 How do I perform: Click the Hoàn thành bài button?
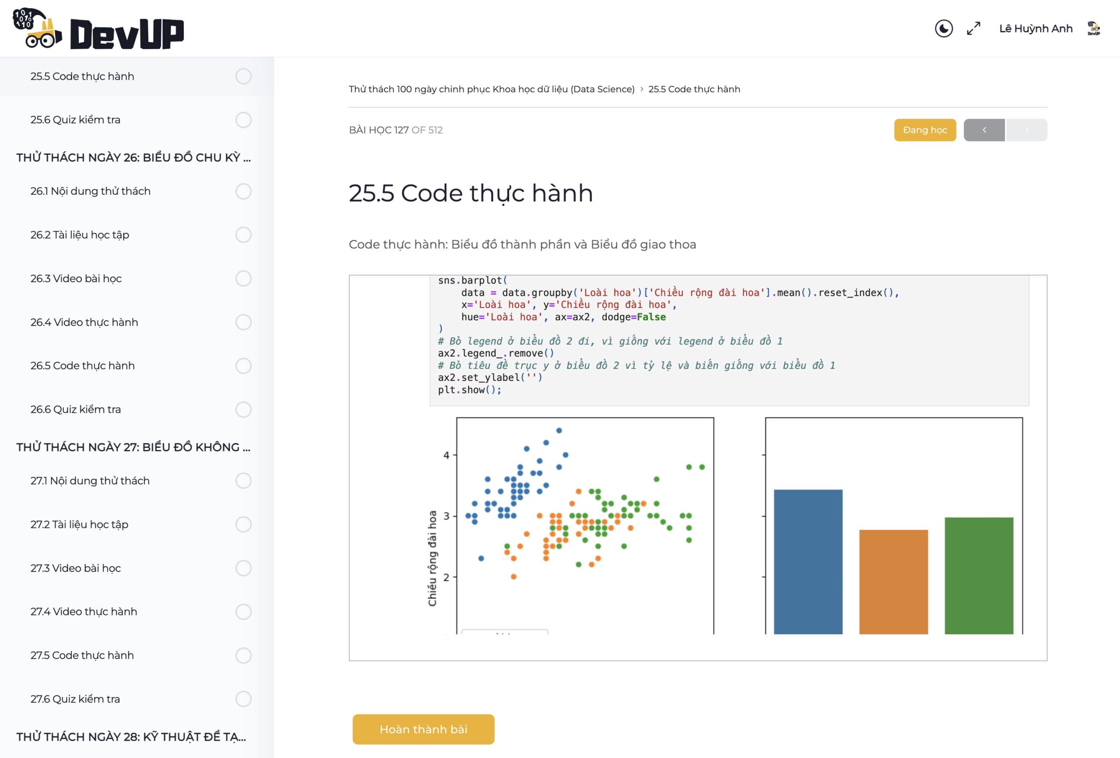click(423, 729)
